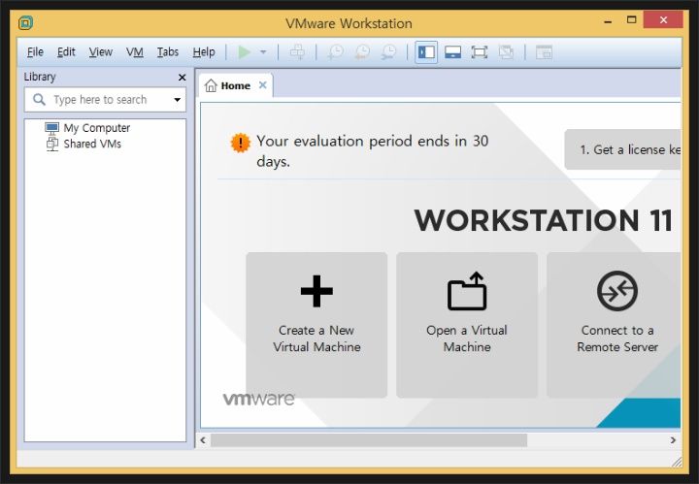Click Create a New Virtual Machine
This screenshot has height=484, width=699.
(316, 325)
